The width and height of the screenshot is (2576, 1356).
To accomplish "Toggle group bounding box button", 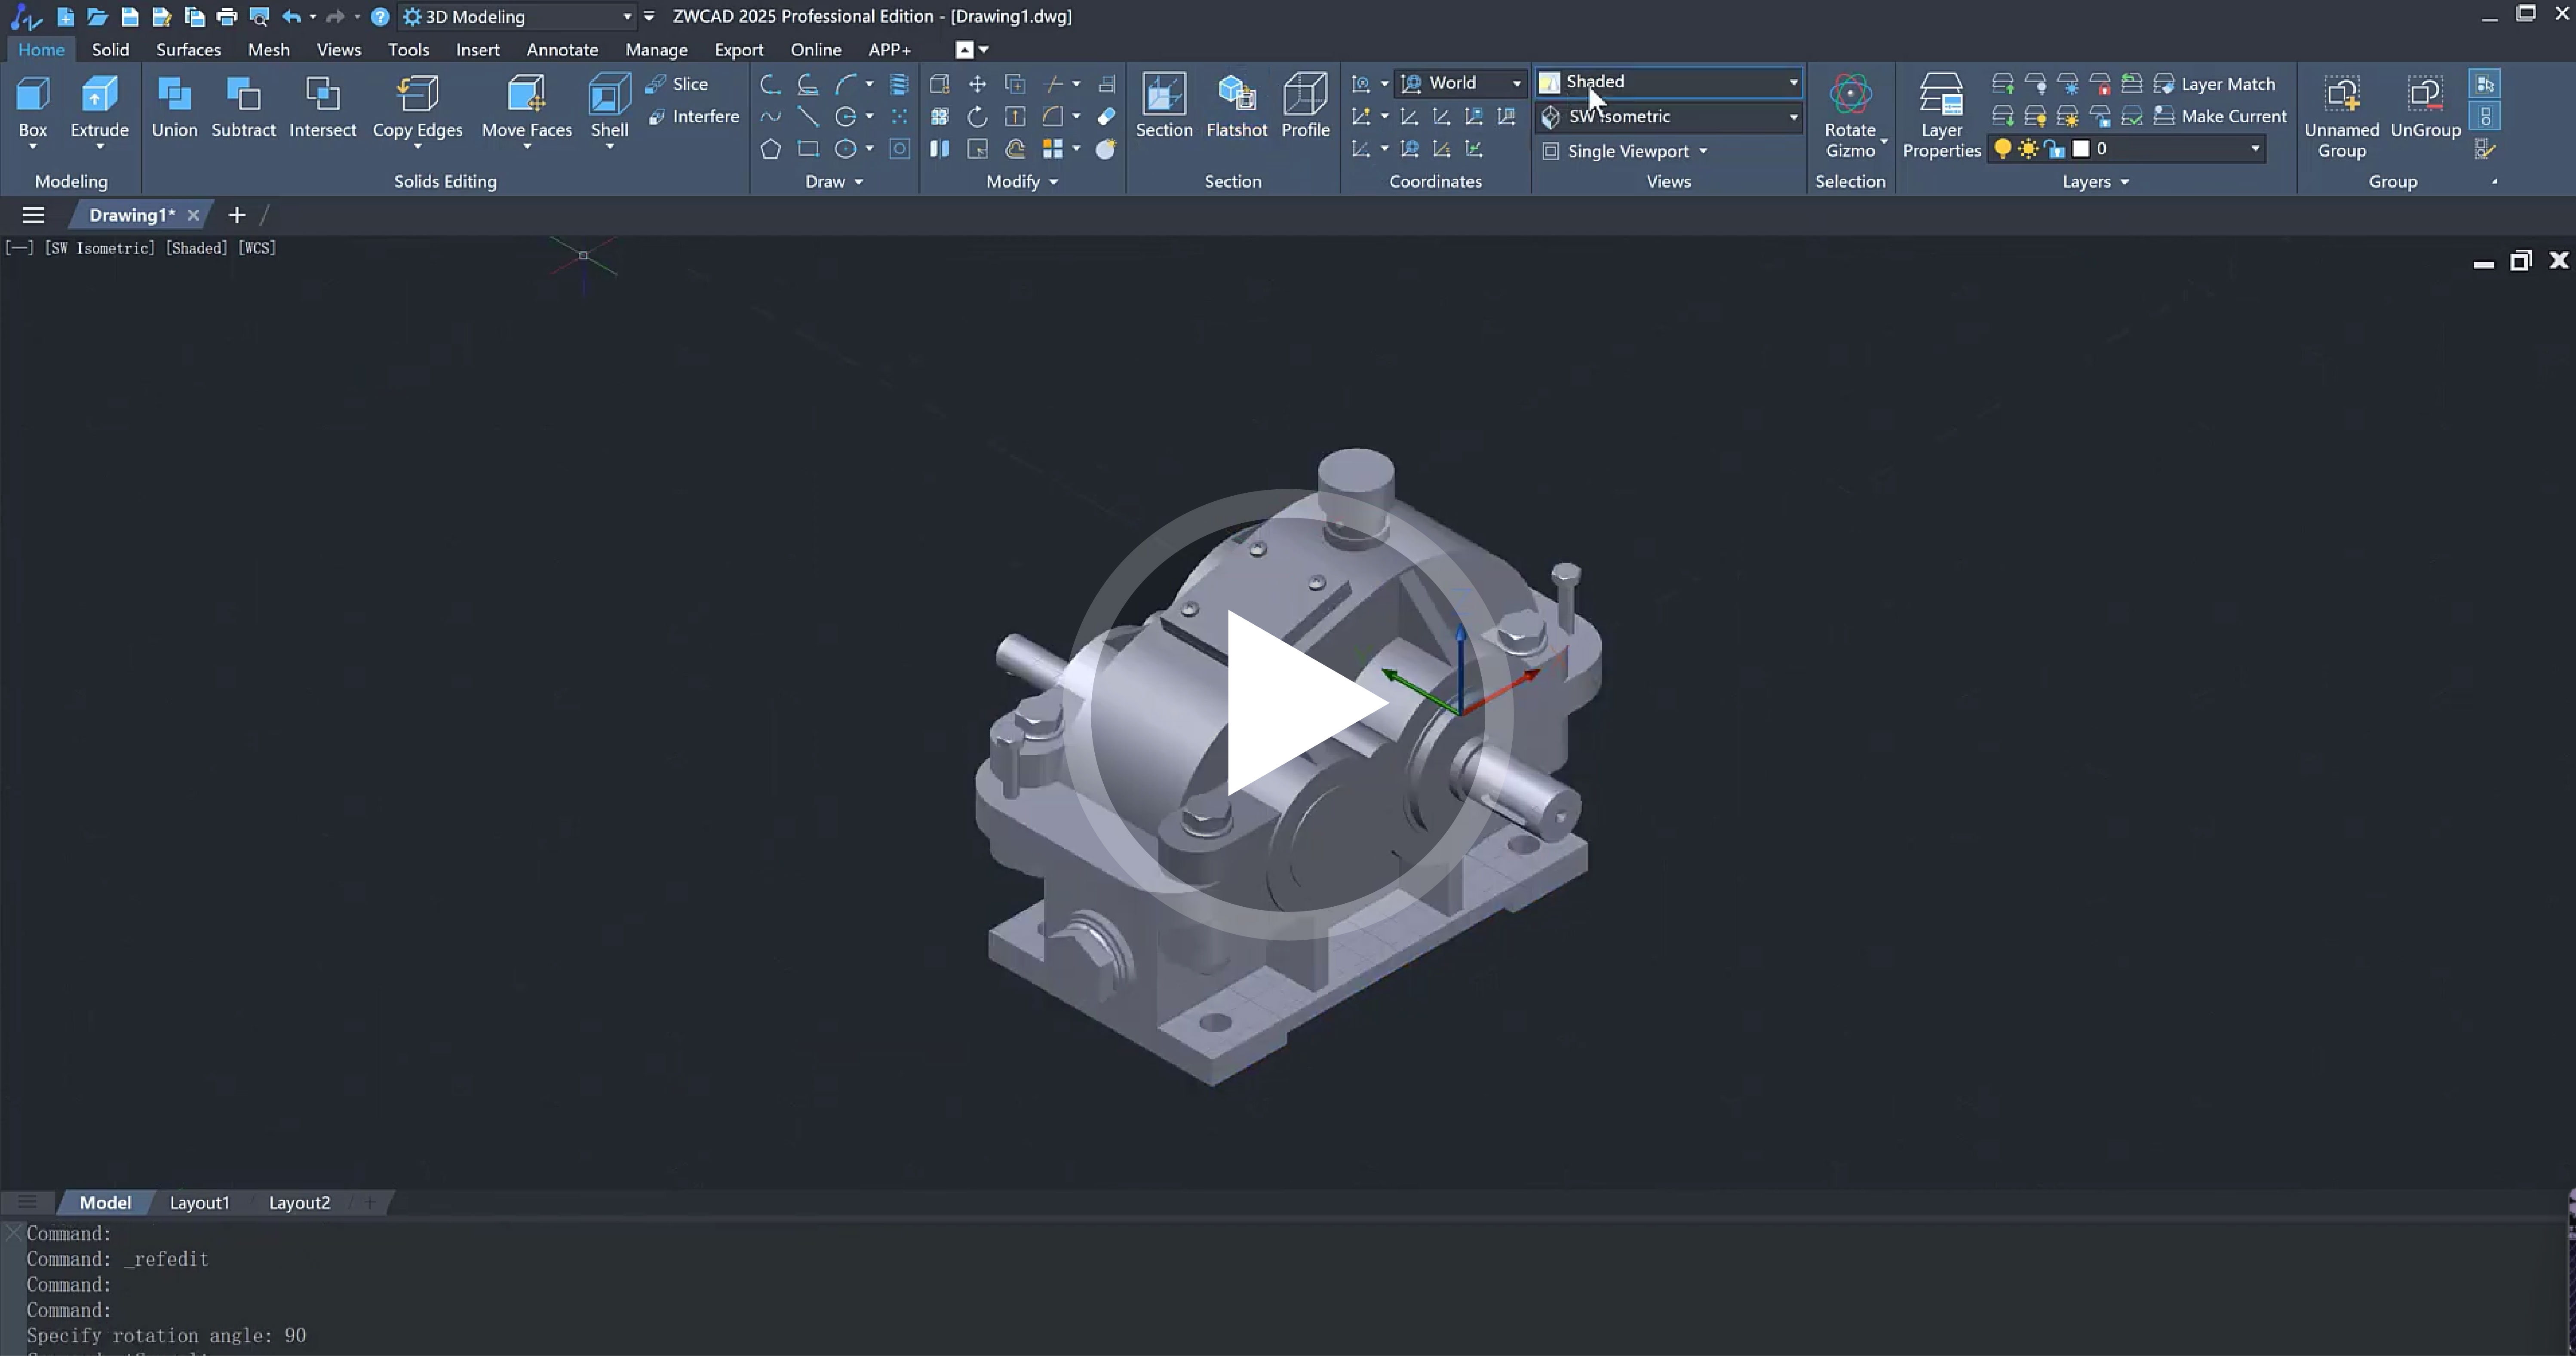I will [2485, 116].
